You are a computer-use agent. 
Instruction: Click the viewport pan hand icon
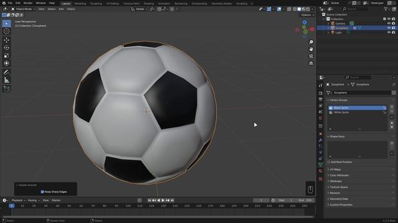click(311, 49)
